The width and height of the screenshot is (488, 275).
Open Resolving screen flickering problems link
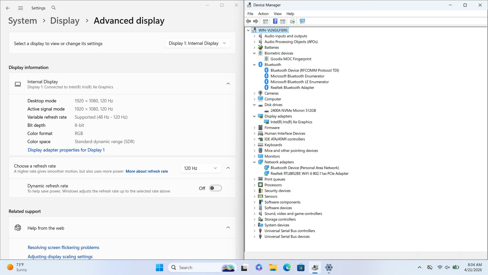(63, 248)
